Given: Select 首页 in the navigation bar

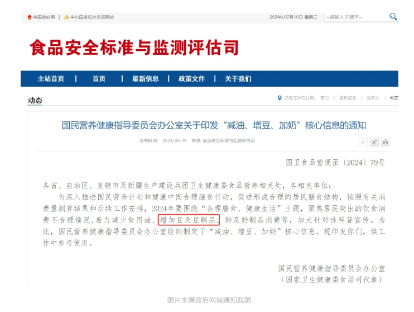Looking at the screenshot, I should (x=99, y=79).
